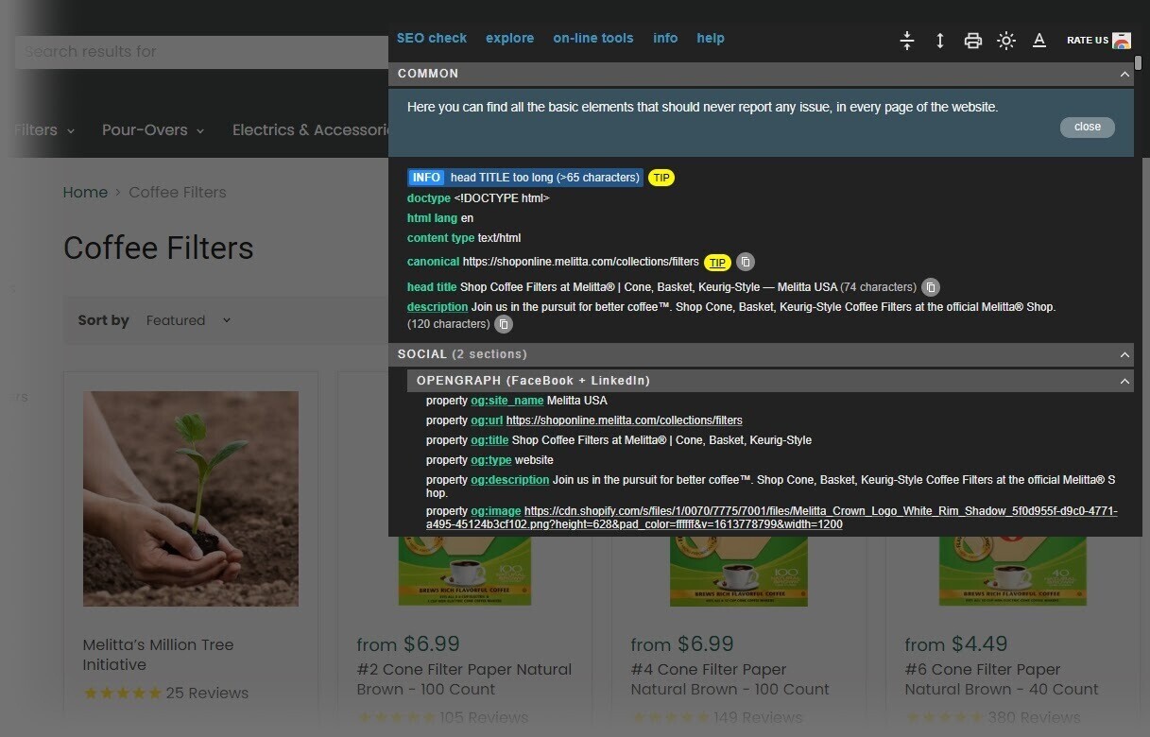Click the font size 'A' icon
Viewport: 1150px width, 737px height.
click(x=1039, y=41)
